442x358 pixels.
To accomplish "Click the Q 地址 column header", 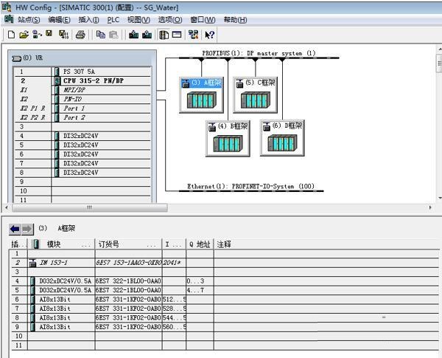I will tap(200, 244).
